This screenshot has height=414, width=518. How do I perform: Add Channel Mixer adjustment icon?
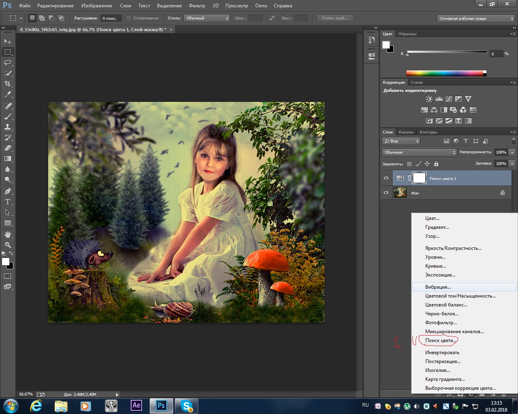click(x=463, y=110)
